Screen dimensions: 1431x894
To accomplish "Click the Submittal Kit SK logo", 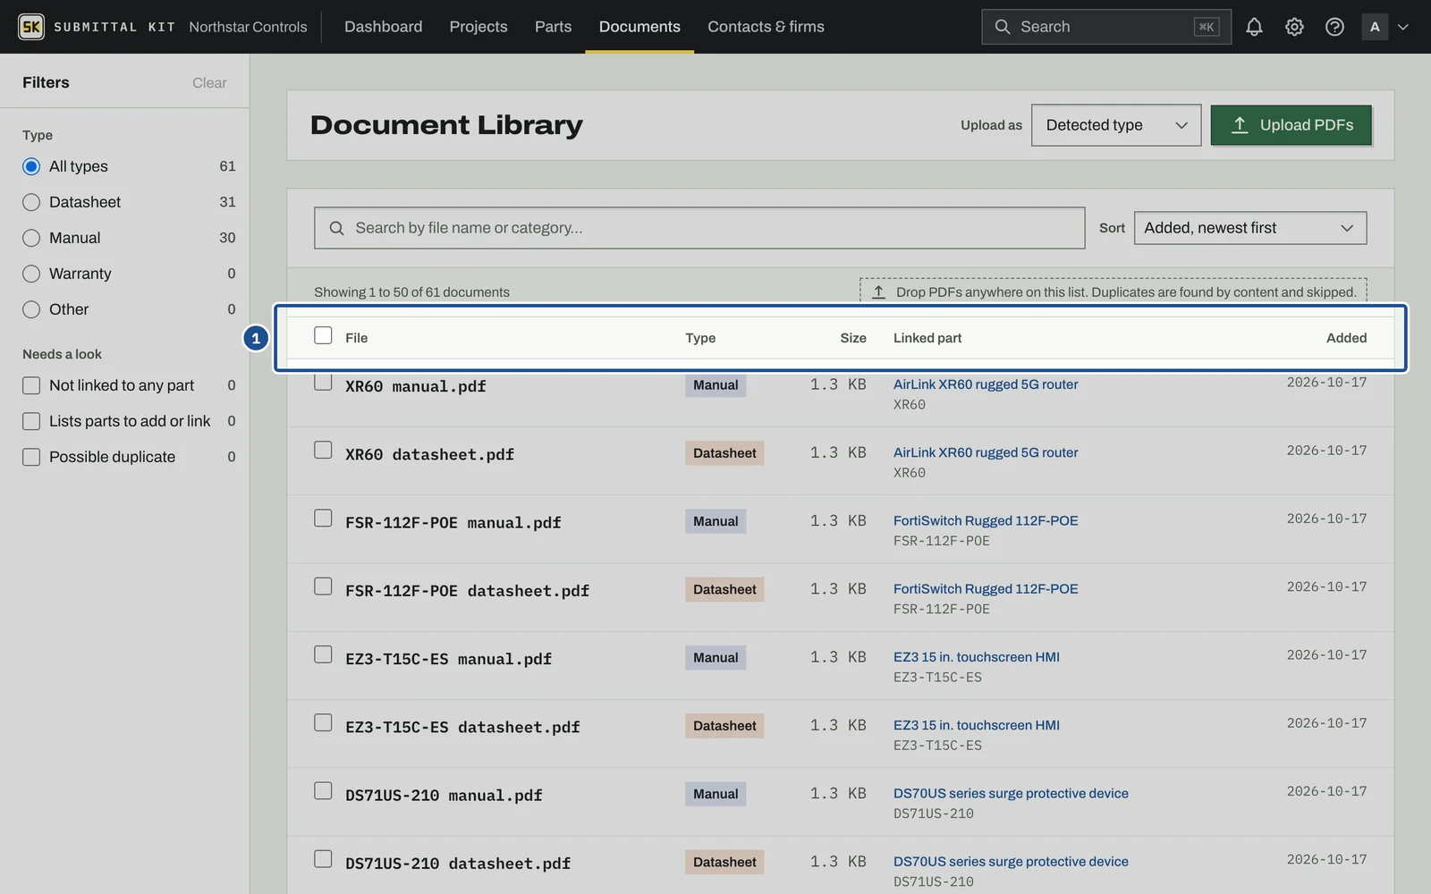I will point(31,27).
